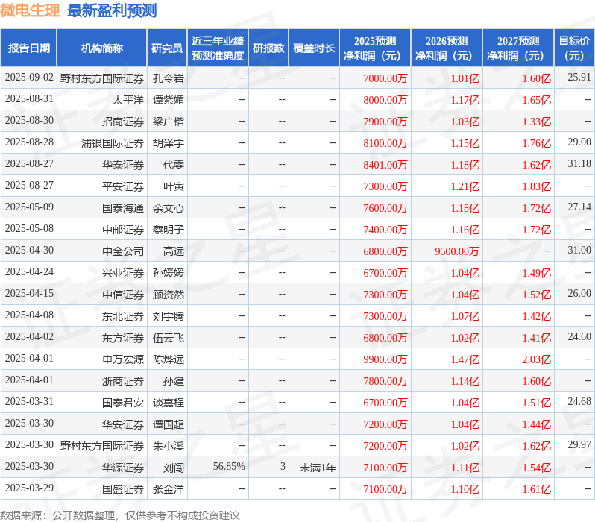Click institution 华安证券

tap(123, 425)
